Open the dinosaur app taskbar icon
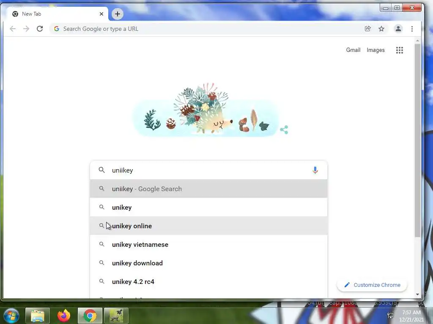This screenshot has height=324, width=433. click(x=116, y=316)
